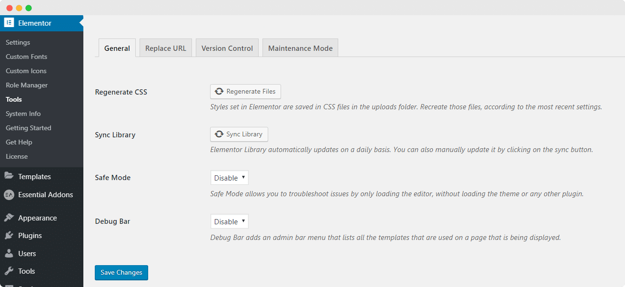Open the Maintenance Mode tab

(301, 48)
